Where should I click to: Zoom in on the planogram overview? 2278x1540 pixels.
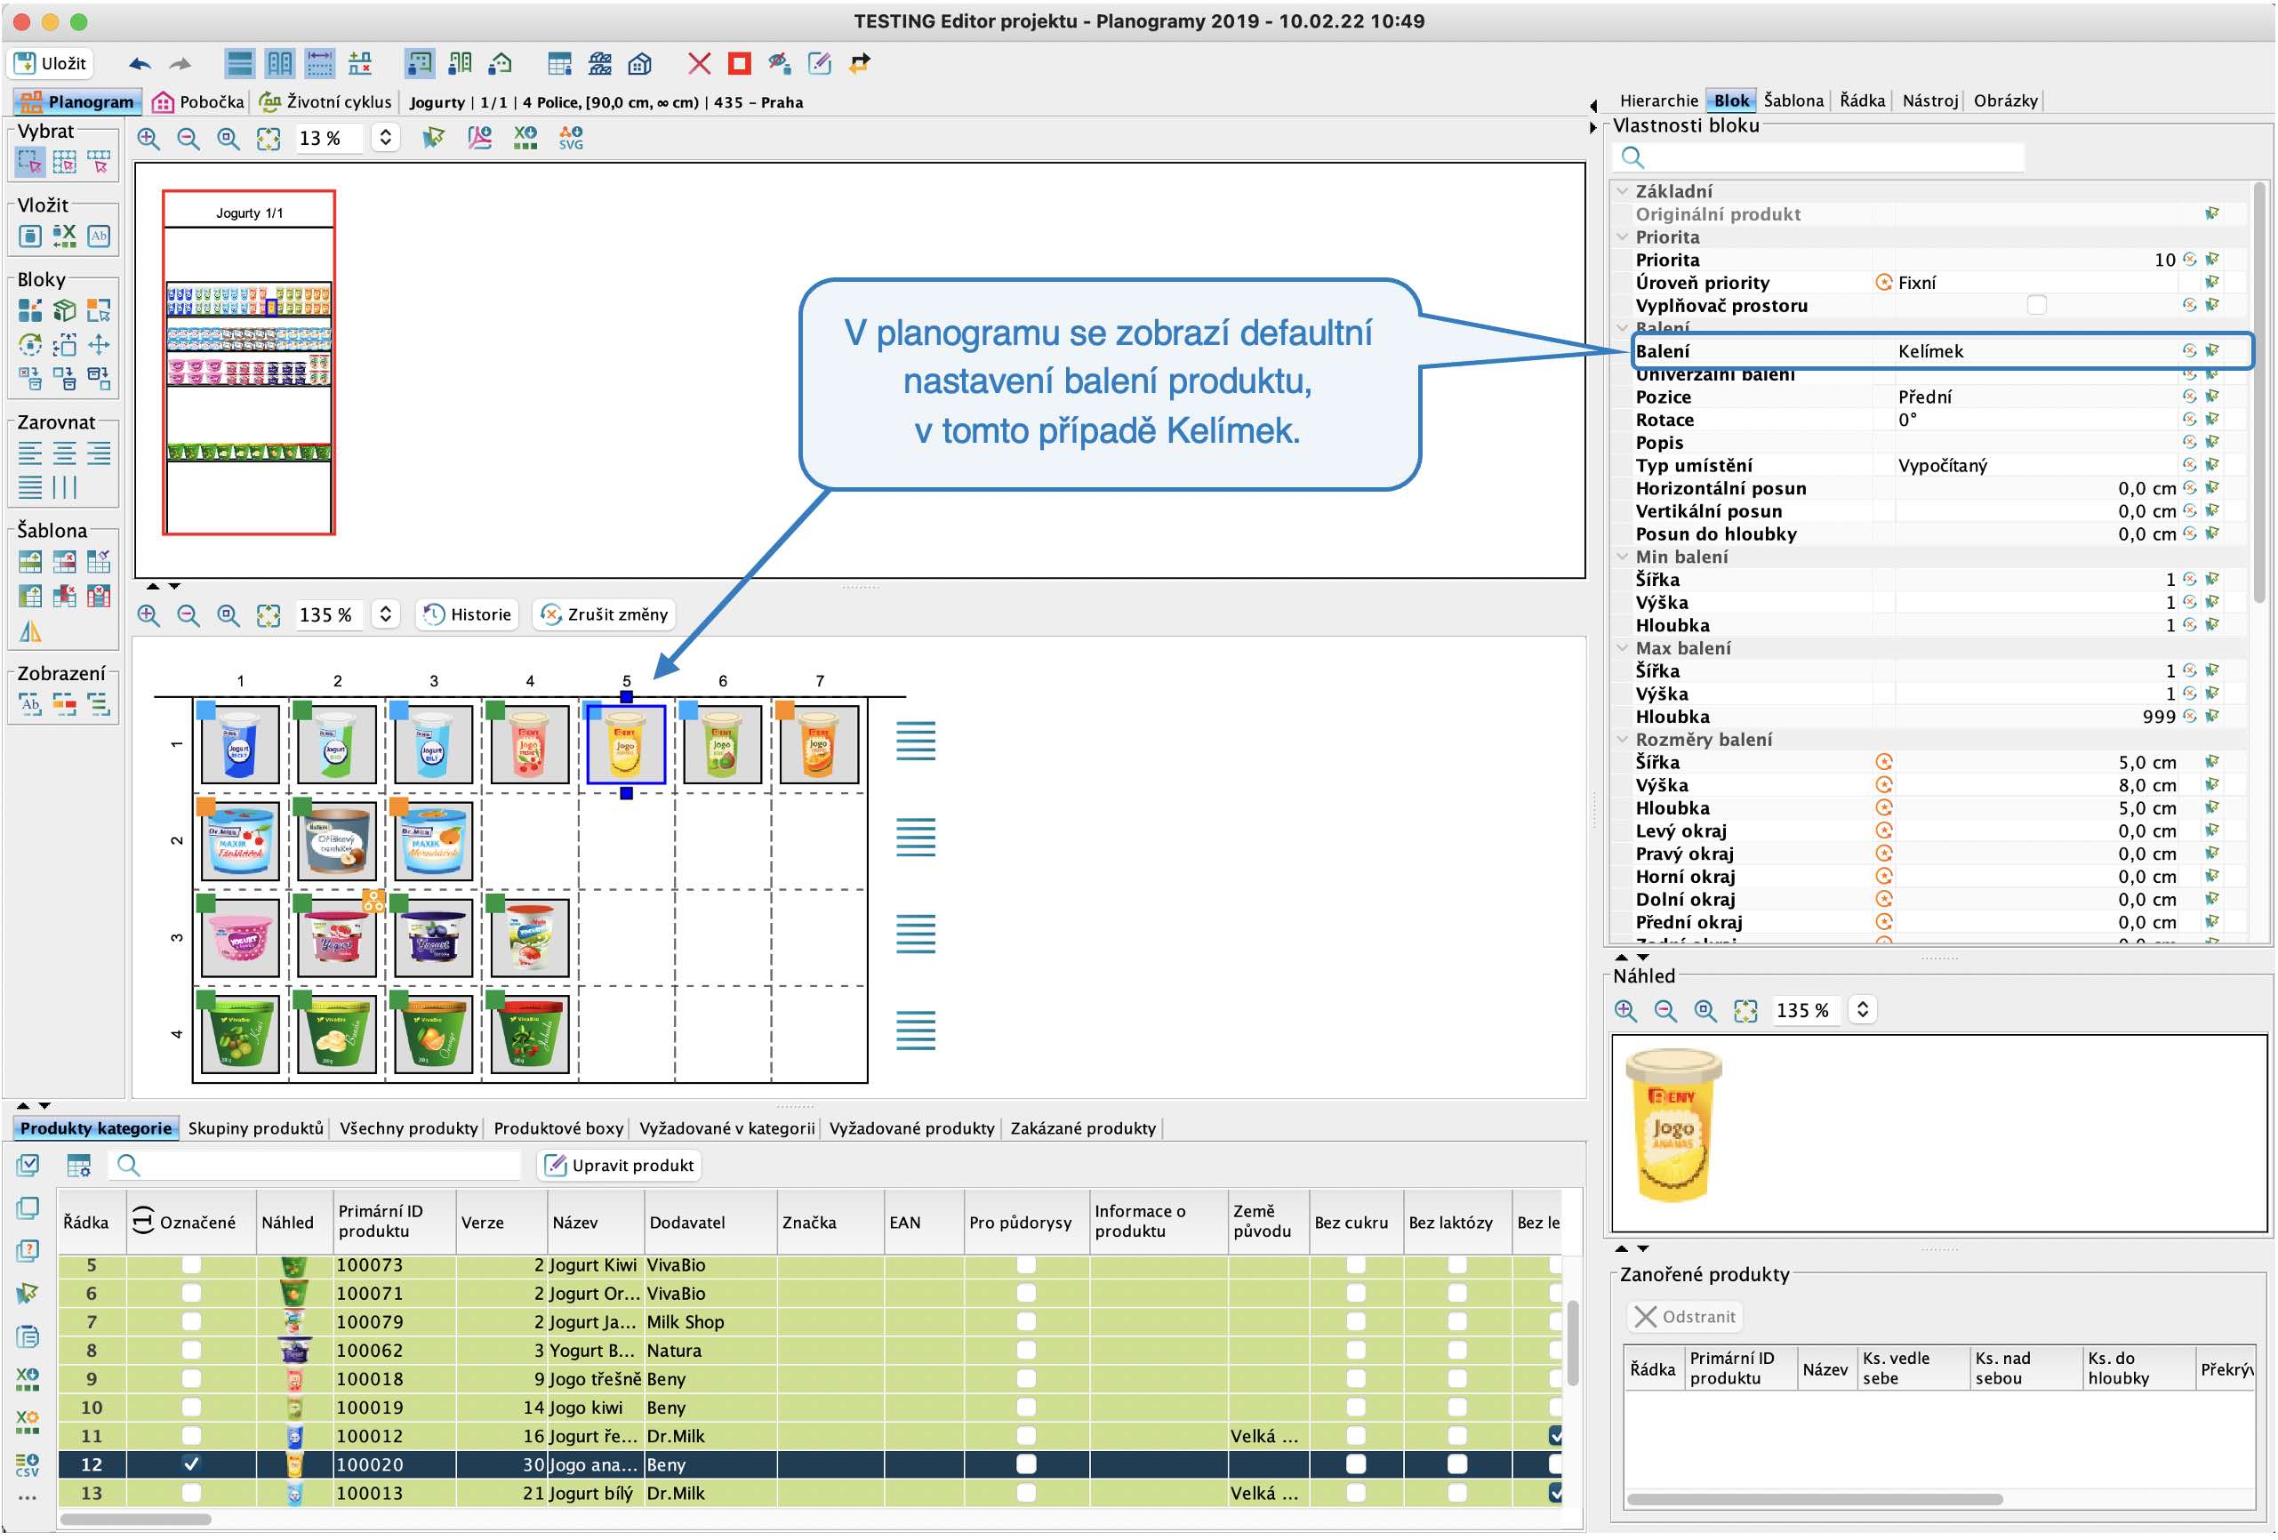(x=148, y=138)
